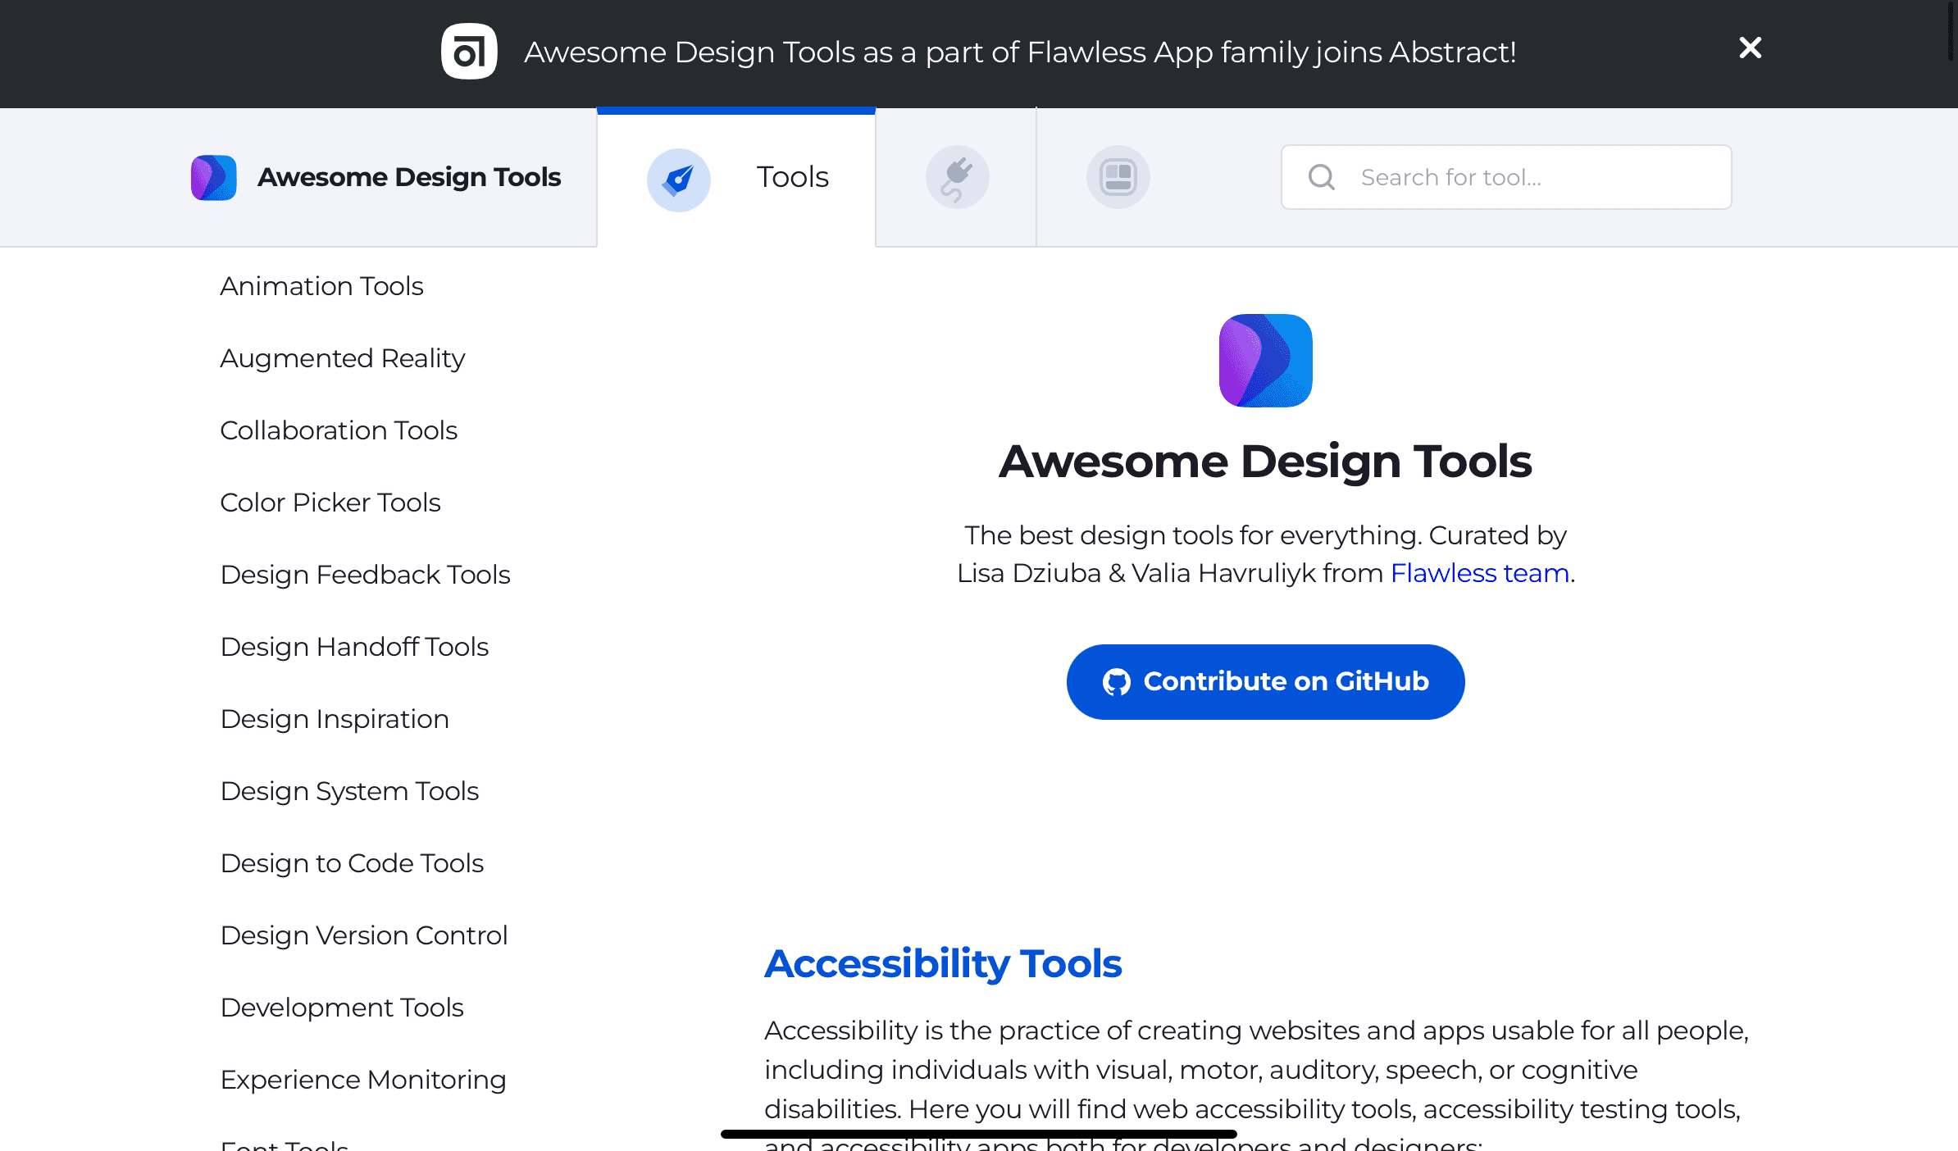This screenshot has width=1958, height=1151.
Task: Select the Tools tab
Action: click(736, 177)
